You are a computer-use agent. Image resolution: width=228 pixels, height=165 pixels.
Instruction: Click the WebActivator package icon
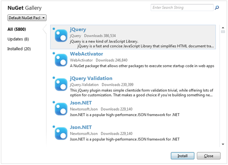click(61, 60)
